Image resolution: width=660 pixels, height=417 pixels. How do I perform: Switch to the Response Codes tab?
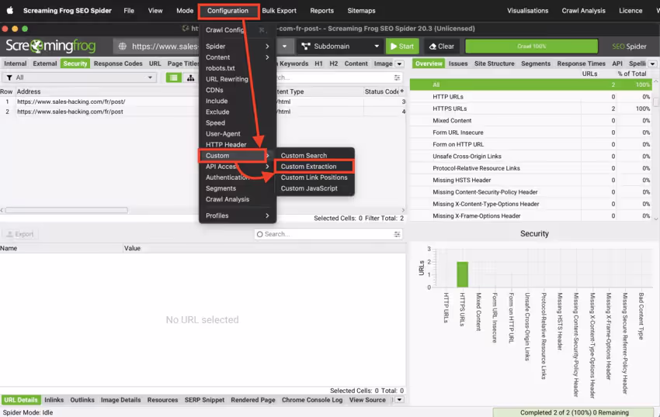tap(118, 64)
